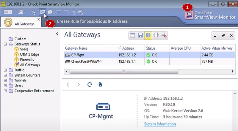Sort by Active Virtual Memory column header
The width and height of the screenshot is (238, 131).
[218, 48]
